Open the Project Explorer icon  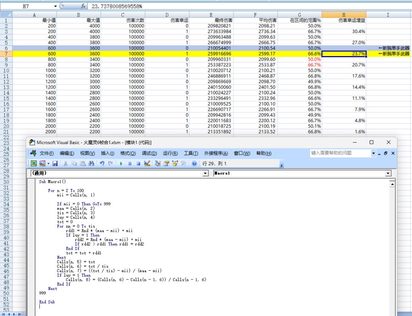pos(158,164)
